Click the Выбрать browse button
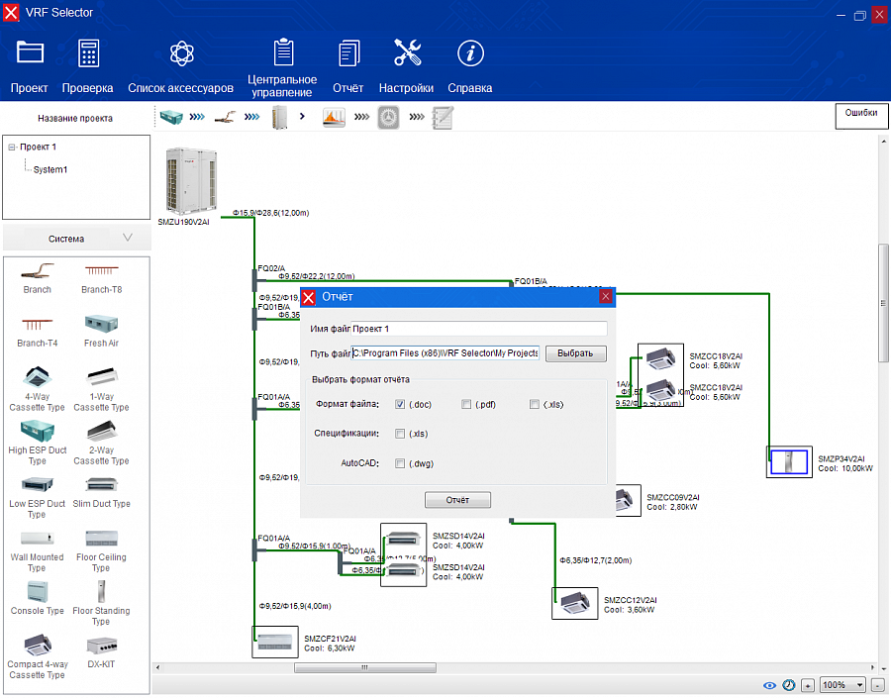Image resolution: width=891 pixels, height=698 pixels. coord(575,353)
